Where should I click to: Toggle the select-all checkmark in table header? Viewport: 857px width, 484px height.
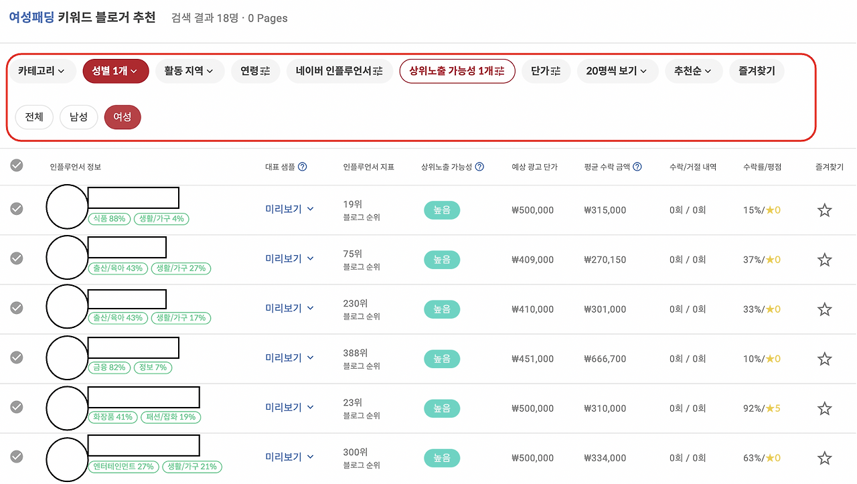[x=16, y=167]
